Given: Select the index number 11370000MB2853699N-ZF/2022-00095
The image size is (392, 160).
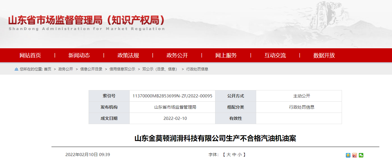Looking at the screenshot, I should click(x=172, y=96).
